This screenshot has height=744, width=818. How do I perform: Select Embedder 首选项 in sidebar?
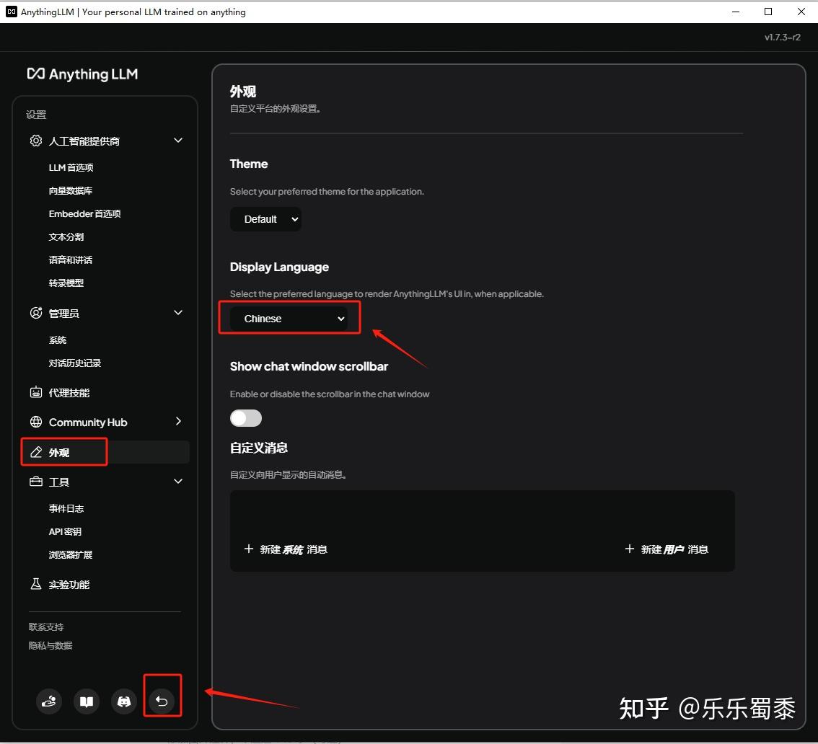point(84,214)
